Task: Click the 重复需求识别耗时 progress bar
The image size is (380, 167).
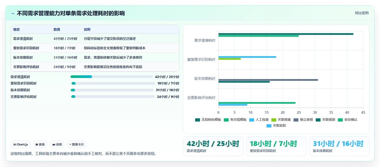Action: pos(113,83)
